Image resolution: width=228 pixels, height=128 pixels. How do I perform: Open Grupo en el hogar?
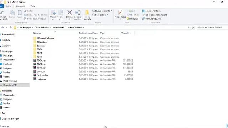coord(10,119)
